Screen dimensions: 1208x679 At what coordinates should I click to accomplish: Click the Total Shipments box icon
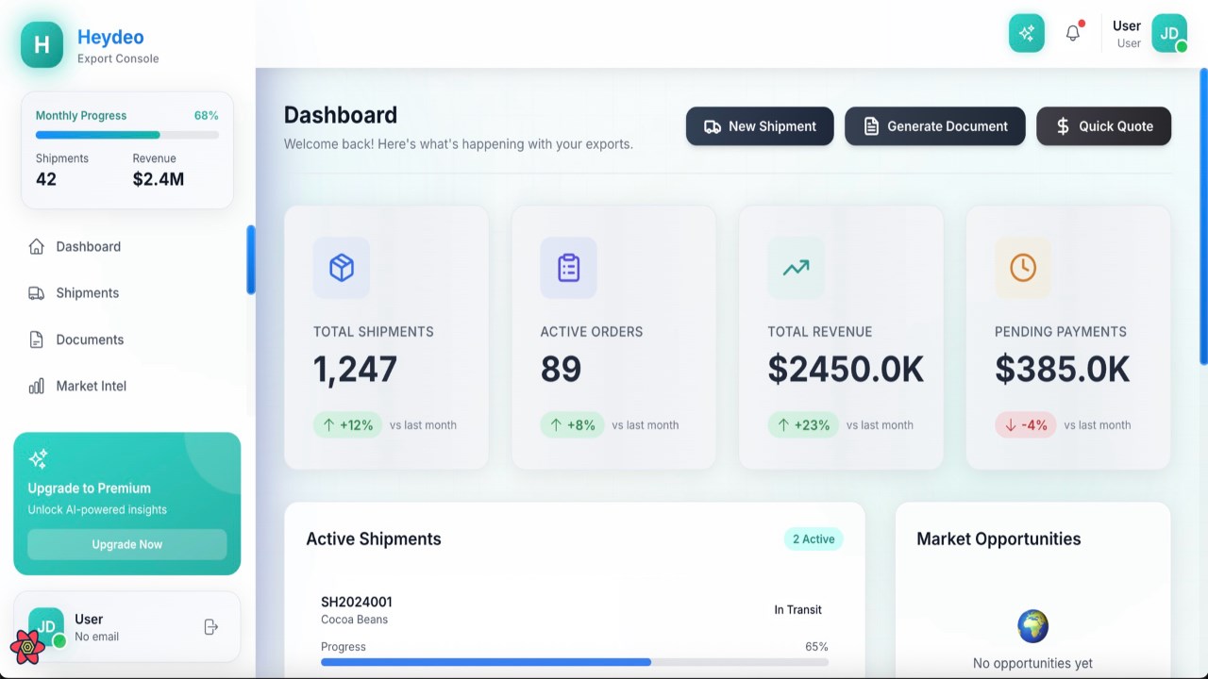coord(341,268)
